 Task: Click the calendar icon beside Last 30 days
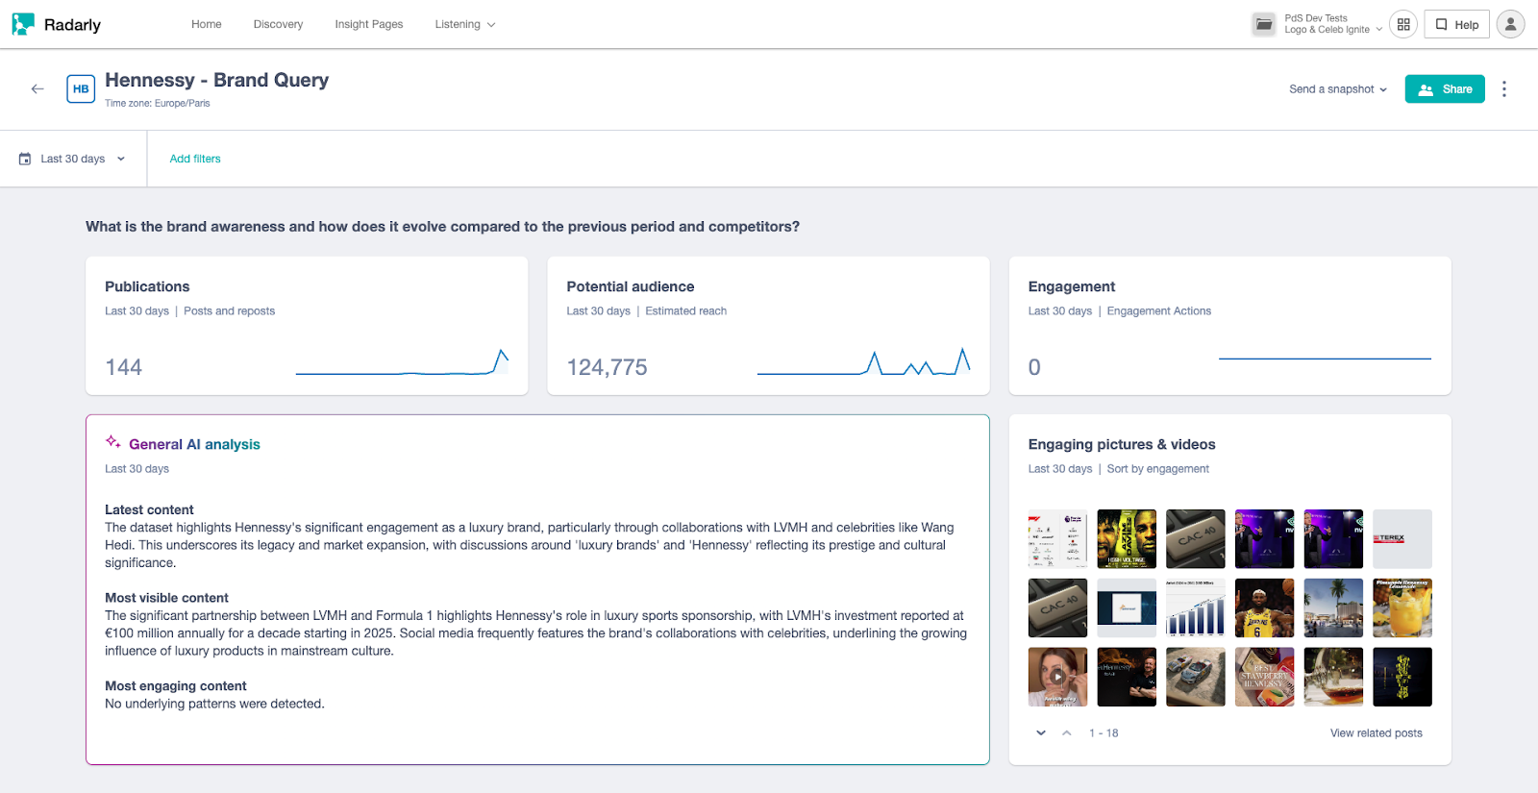pos(25,159)
